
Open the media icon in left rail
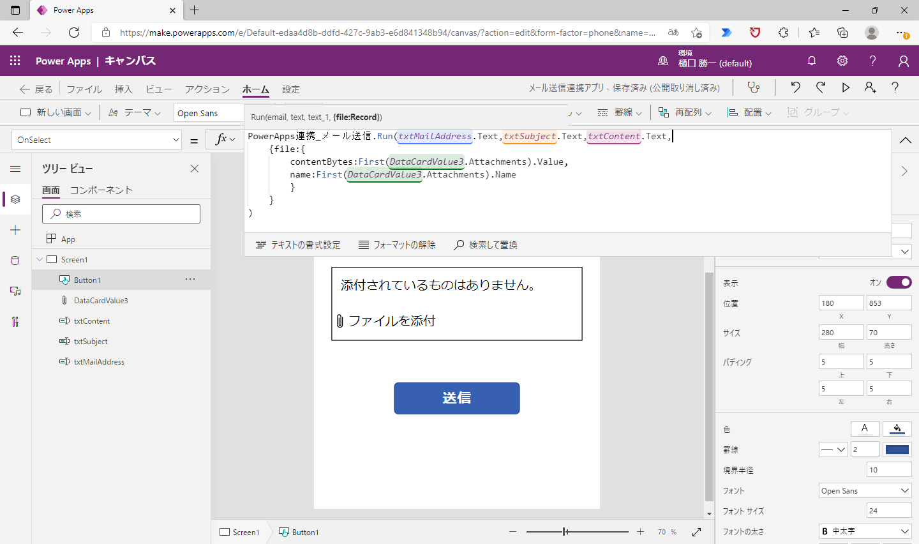pyautogui.click(x=15, y=291)
